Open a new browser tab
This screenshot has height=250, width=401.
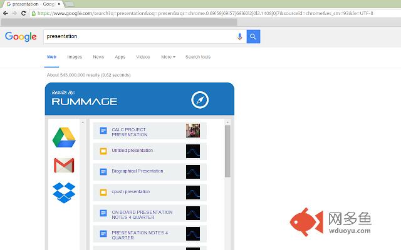point(69,4)
